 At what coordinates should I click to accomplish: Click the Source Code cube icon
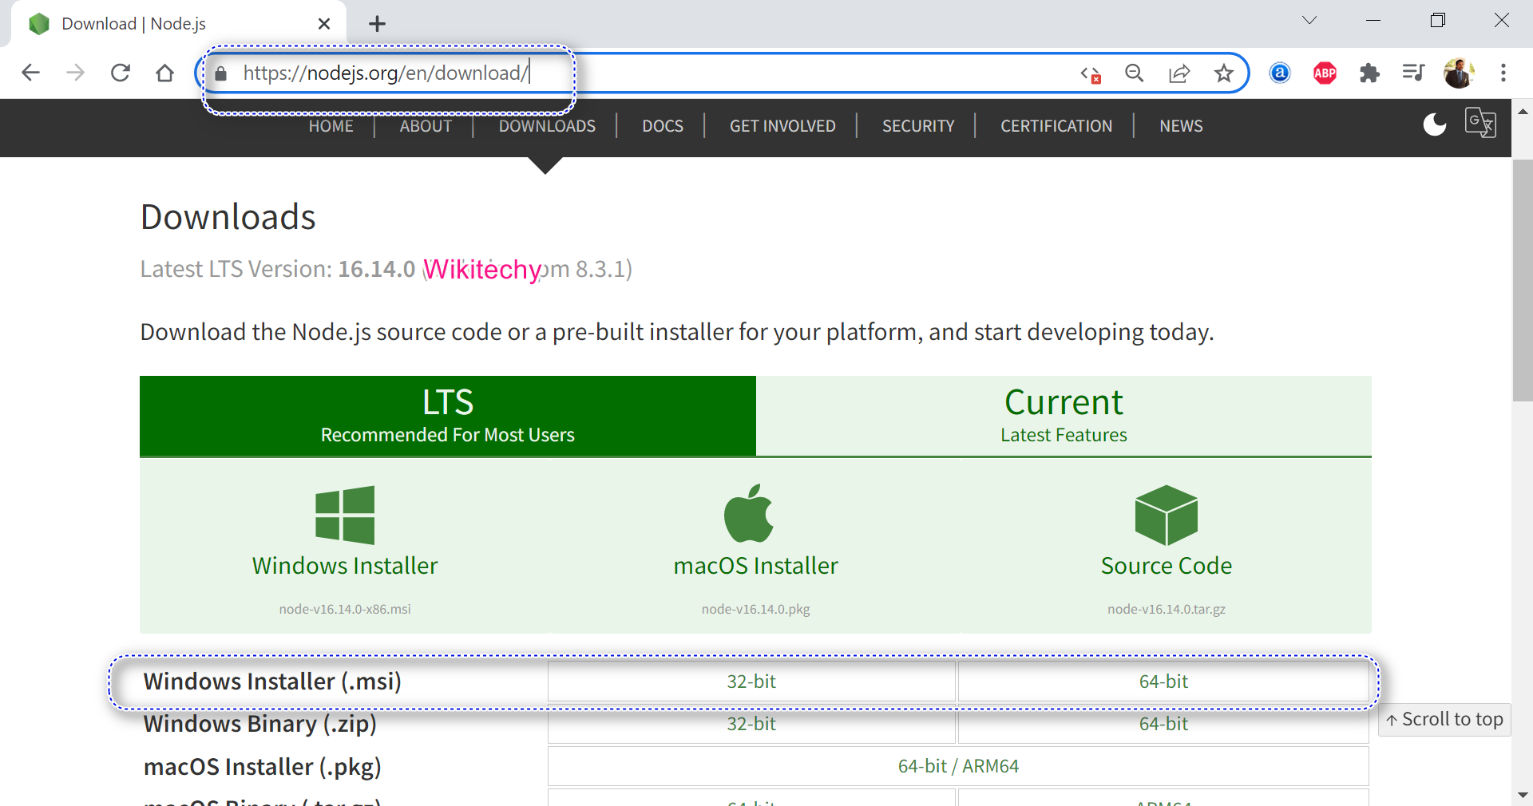[1166, 515]
